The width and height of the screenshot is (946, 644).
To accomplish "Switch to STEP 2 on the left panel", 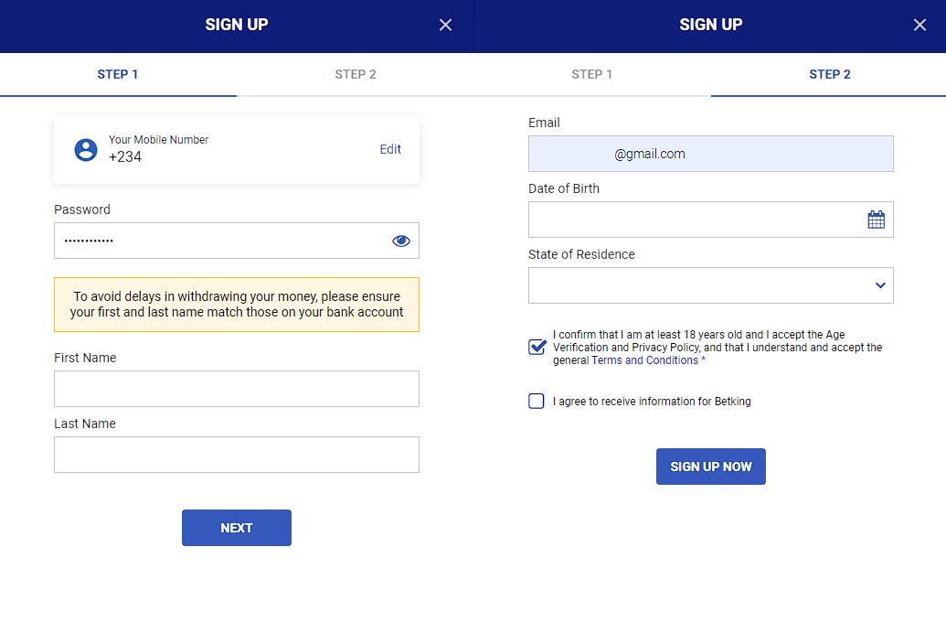I will tap(356, 73).
